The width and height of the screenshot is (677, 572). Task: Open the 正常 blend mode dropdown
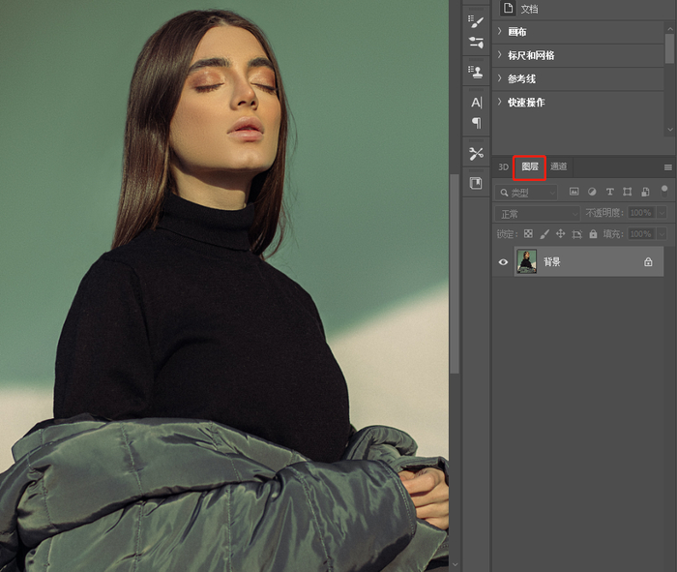pyautogui.click(x=537, y=213)
